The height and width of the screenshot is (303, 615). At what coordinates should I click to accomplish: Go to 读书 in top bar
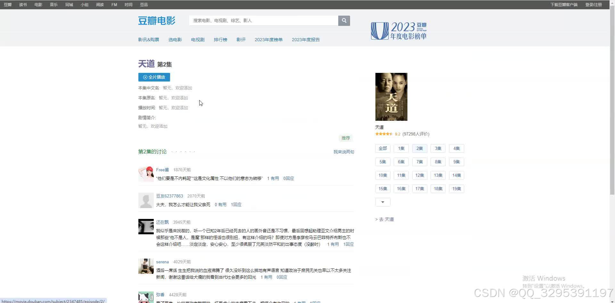pyautogui.click(x=23, y=4)
